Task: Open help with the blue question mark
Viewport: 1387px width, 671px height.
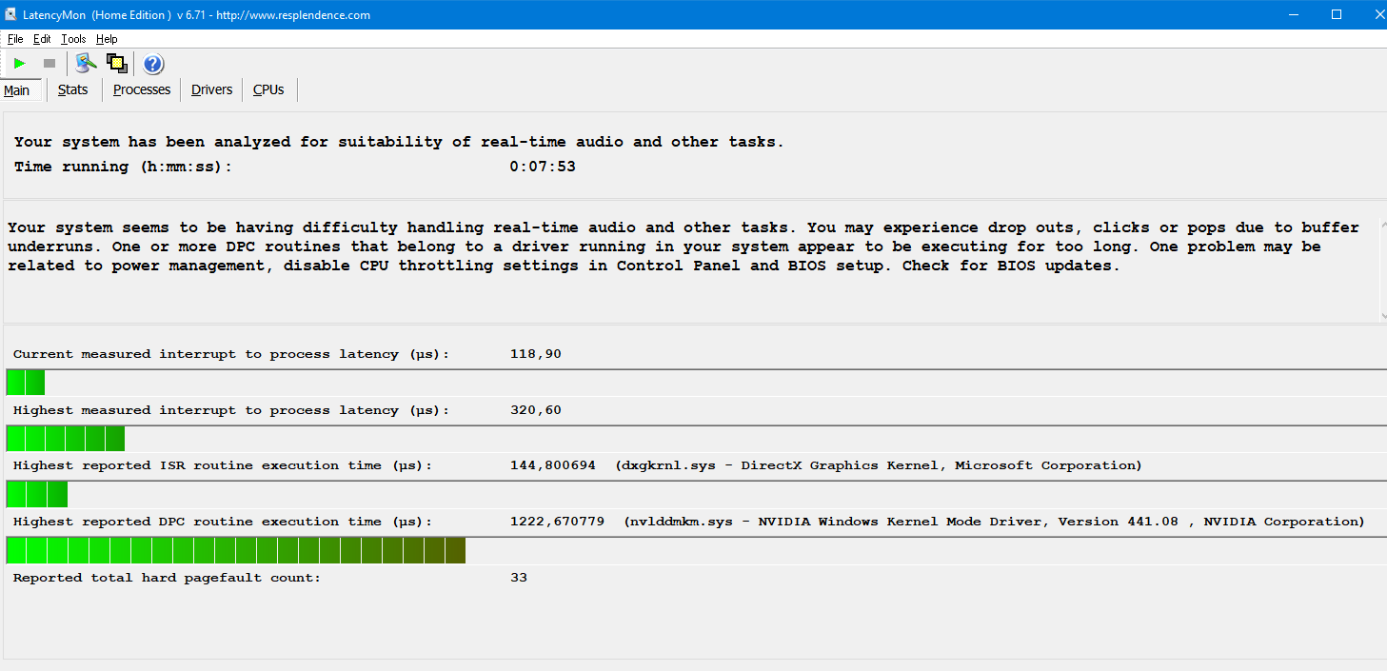Action: (153, 64)
